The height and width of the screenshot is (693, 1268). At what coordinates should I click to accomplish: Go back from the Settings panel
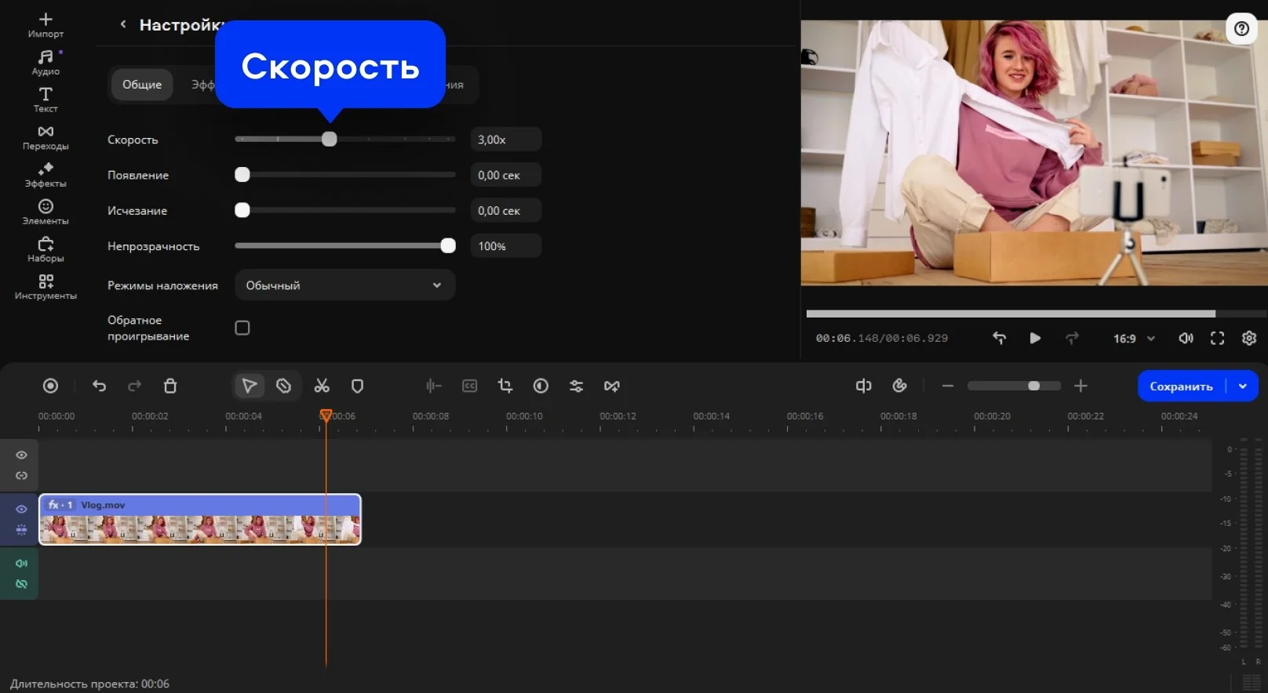(123, 24)
